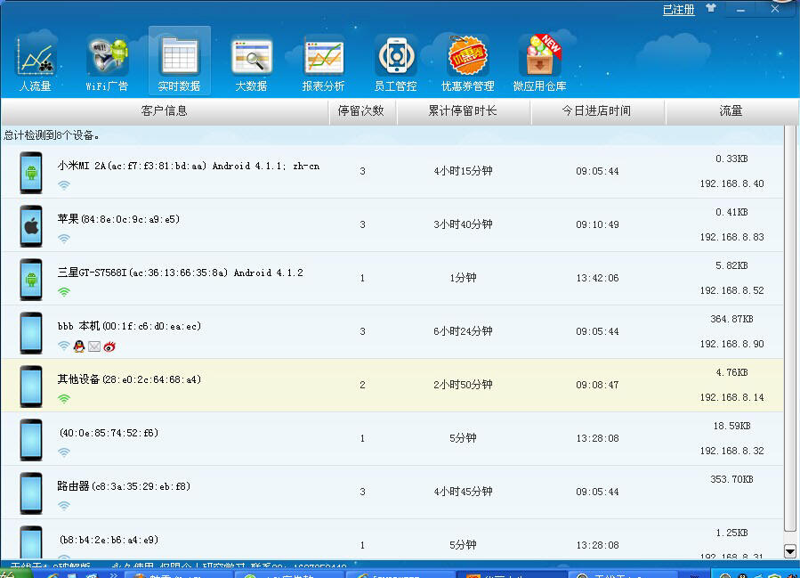Click the Android phone icon for 小米MI 2A

tap(31, 173)
